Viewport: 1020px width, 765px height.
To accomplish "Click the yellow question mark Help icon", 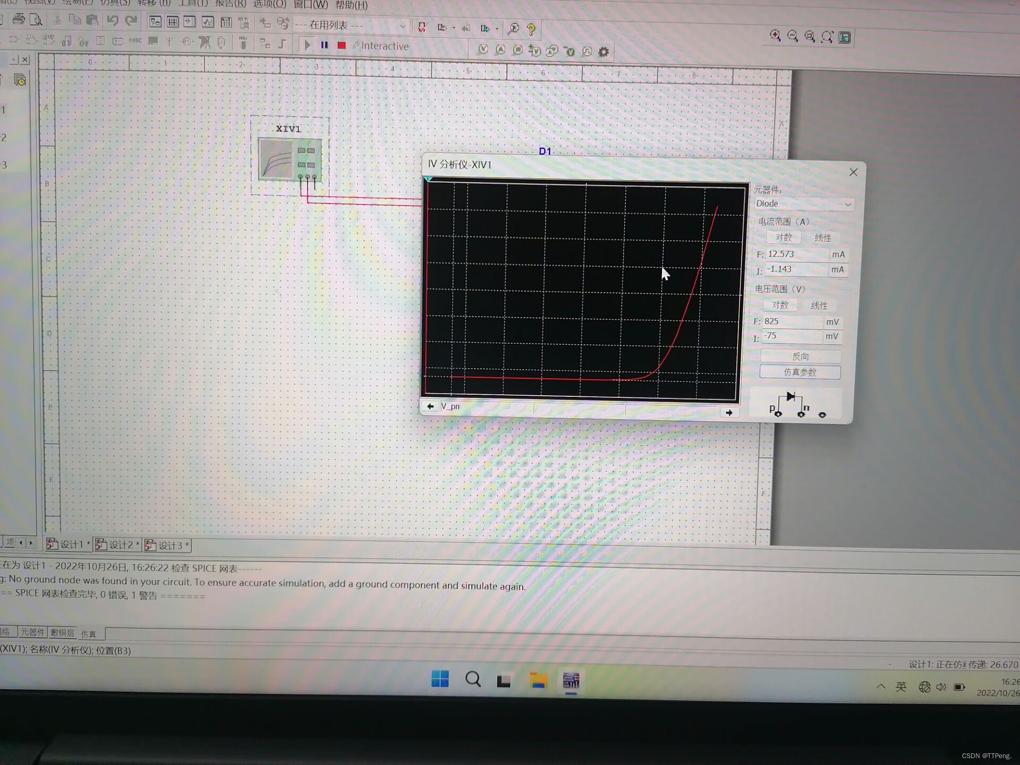I will pos(531,29).
